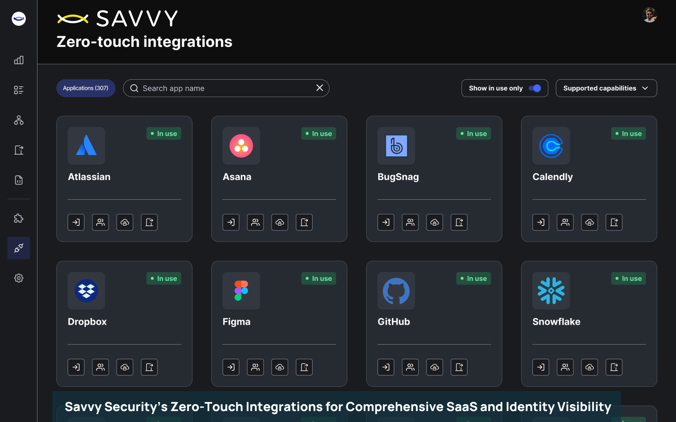Open the Atlassian app logo

click(86, 146)
